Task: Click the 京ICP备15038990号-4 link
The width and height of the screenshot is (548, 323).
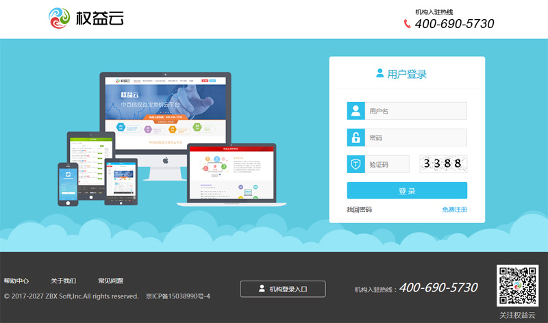Action: tap(178, 296)
